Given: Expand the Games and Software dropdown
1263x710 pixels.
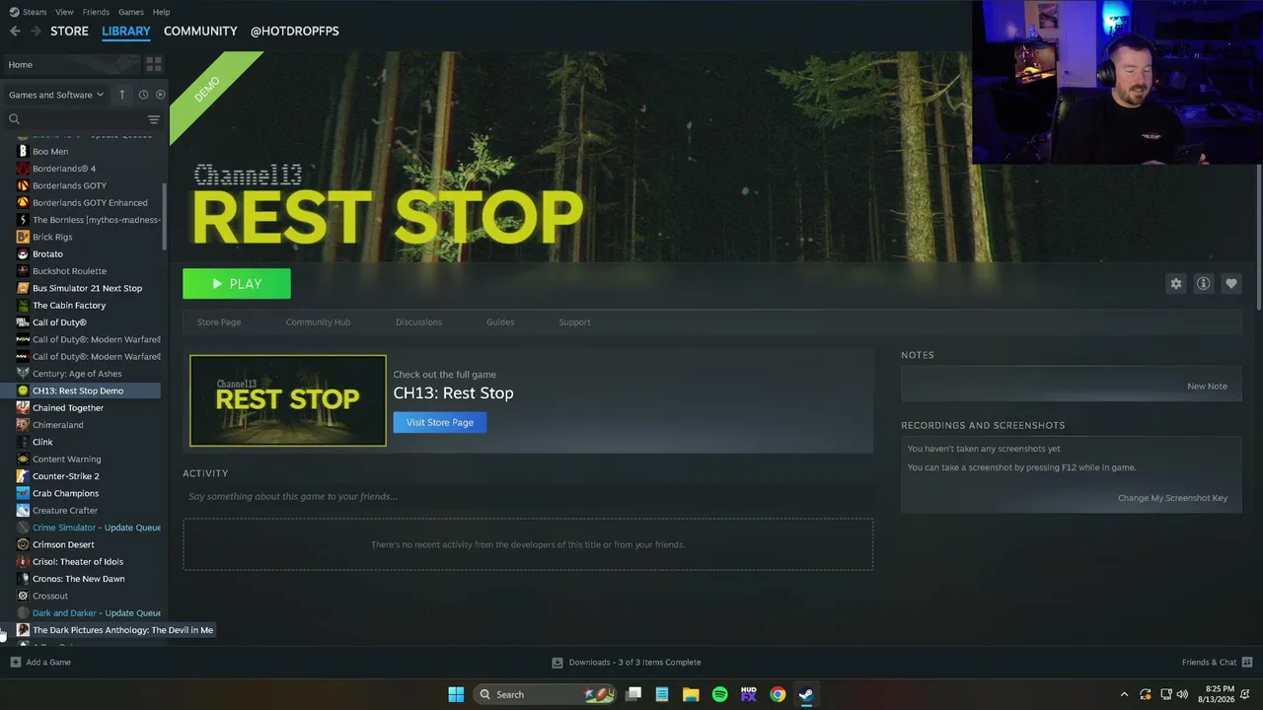Looking at the screenshot, I should (x=56, y=95).
